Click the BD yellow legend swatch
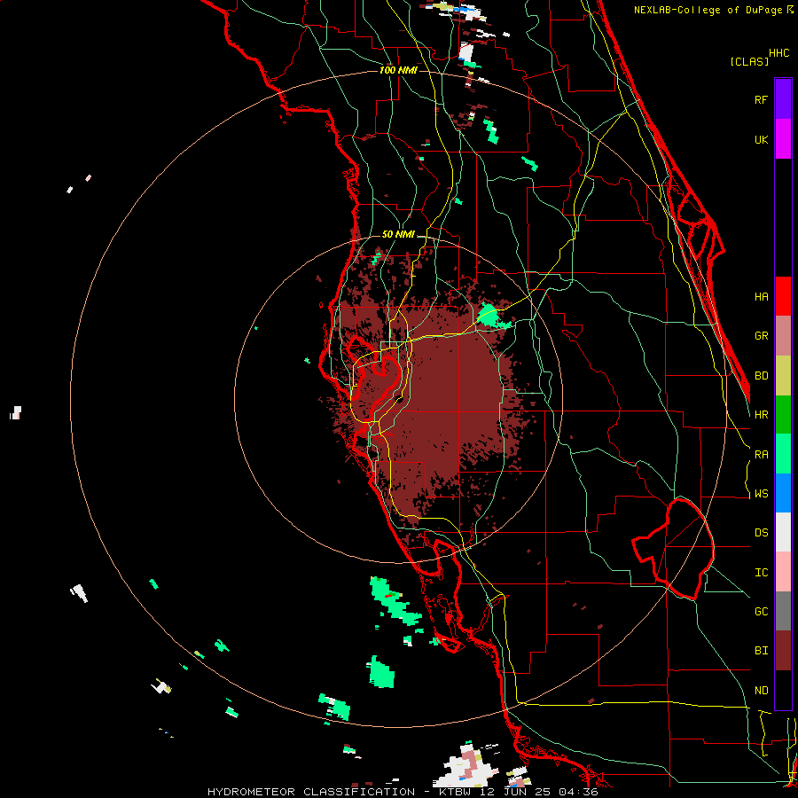 (x=783, y=376)
